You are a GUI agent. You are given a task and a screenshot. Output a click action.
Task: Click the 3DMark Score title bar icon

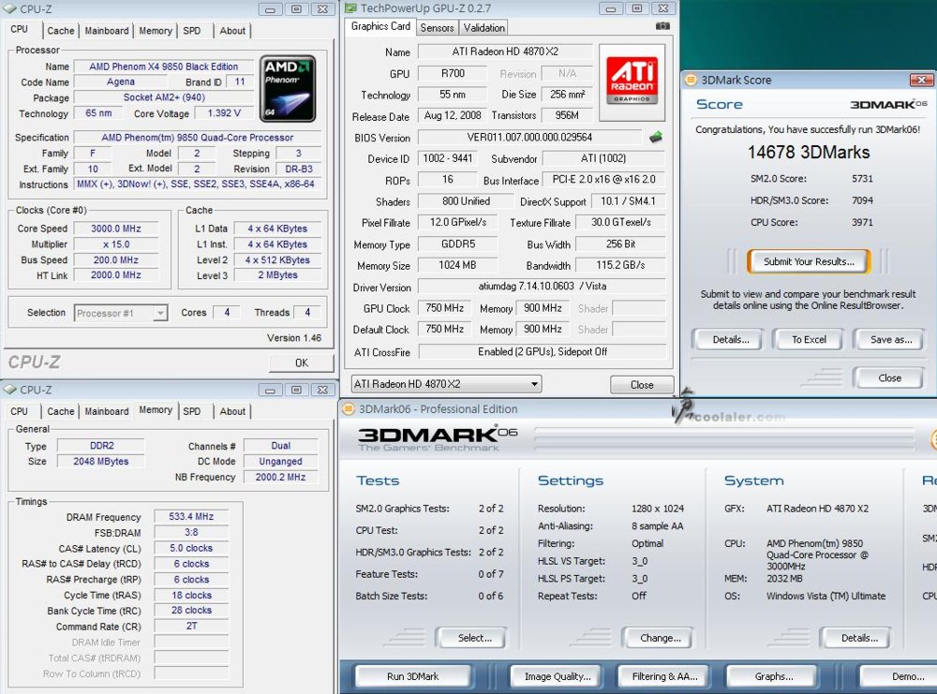pos(691,80)
